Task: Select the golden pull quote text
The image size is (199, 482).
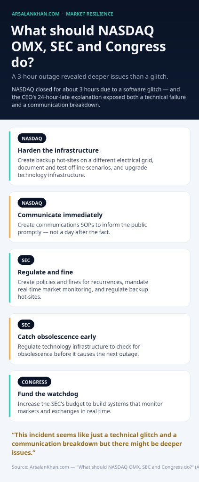Action: click(x=97, y=444)
